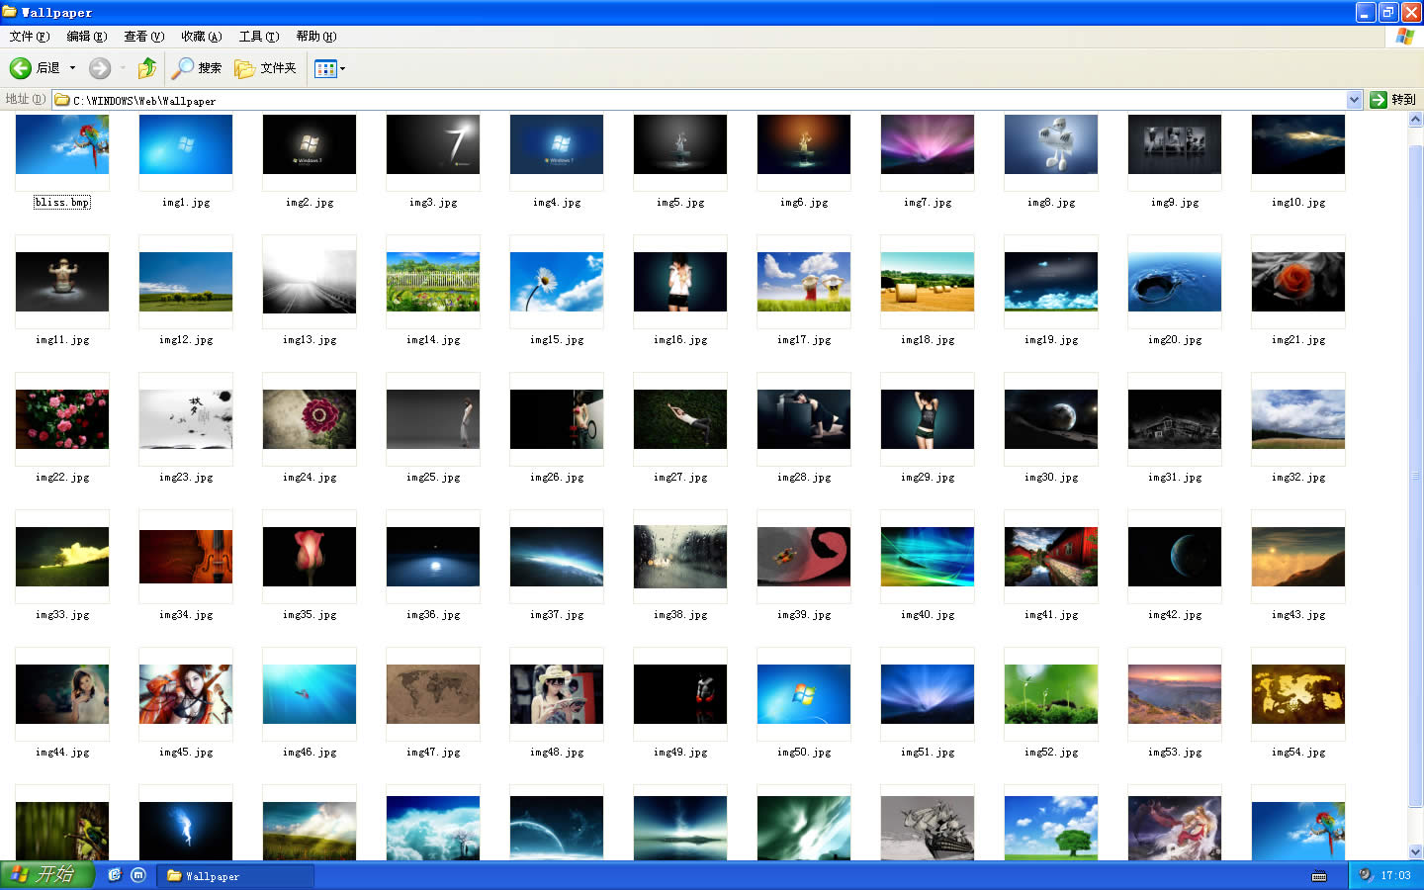Screen dimensions: 1424x890
Task: Select the bliss.bmp thumbnail
Action: (62, 144)
